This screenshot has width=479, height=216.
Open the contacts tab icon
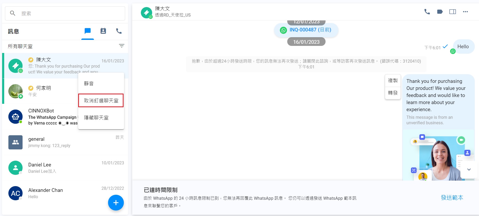[103, 31]
